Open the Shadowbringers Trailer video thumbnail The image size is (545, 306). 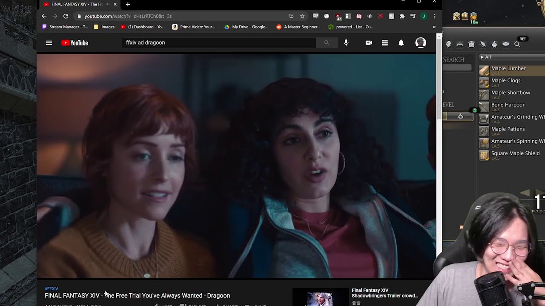(321, 297)
